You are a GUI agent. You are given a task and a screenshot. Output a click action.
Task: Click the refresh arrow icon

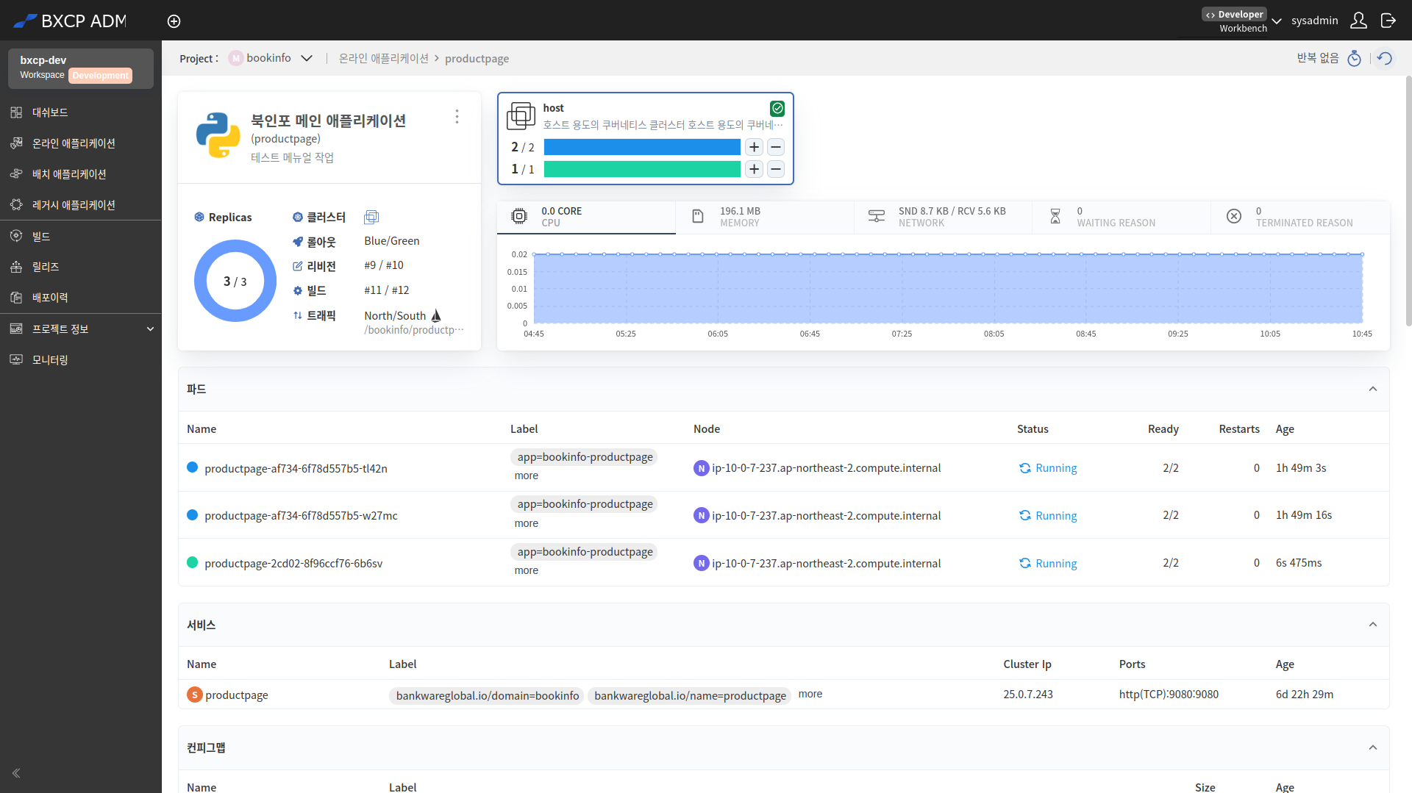1386,58
